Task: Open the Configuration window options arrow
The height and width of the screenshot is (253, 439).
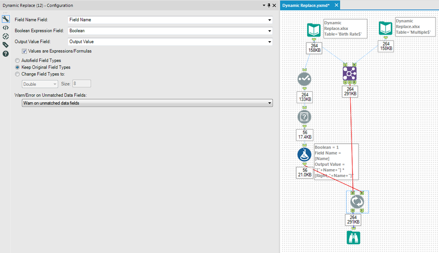Action: [264, 5]
